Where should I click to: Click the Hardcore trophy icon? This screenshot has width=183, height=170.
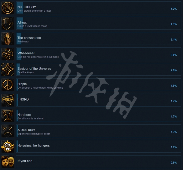(8, 116)
